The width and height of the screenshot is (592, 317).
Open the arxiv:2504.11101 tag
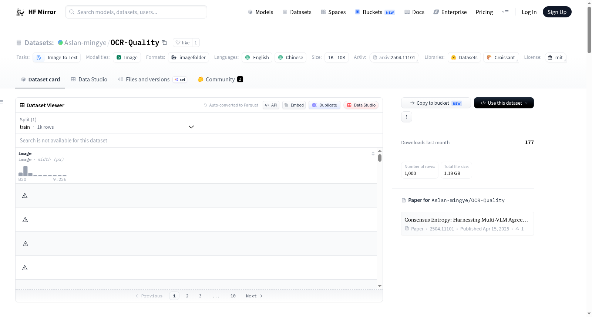point(394,57)
